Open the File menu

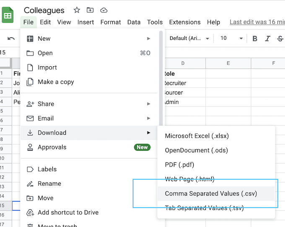coord(28,22)
